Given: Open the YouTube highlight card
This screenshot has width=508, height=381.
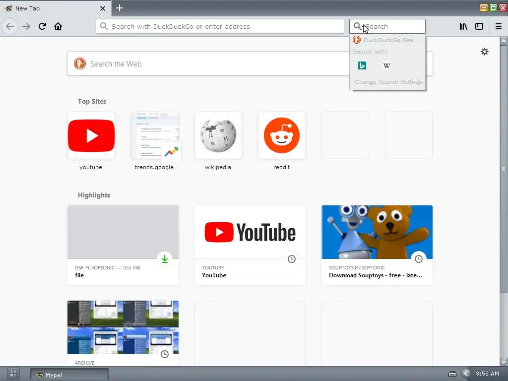Looking at the screenshot, I should 250,245.
